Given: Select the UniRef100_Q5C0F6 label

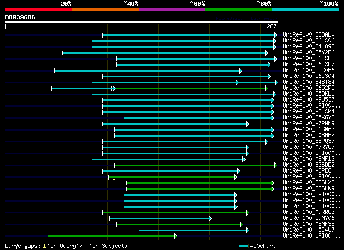Looking at the screenshot, I should point(309,70).
